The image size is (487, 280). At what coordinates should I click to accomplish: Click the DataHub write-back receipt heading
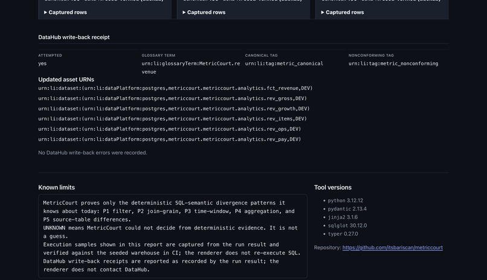tap(74, 37)
